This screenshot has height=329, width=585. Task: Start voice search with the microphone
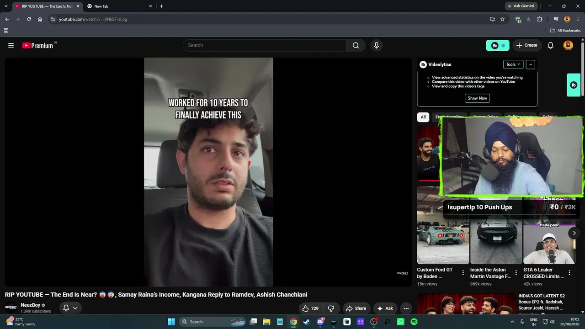[377, 45]
